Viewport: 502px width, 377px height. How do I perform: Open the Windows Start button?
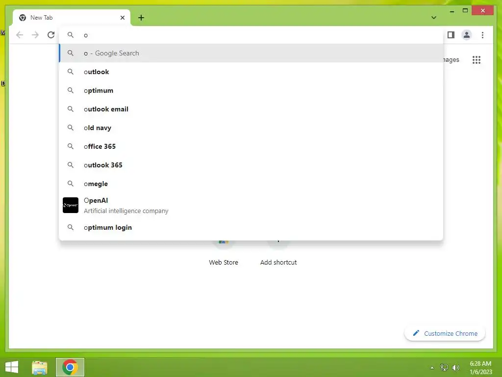coord(12,367)
